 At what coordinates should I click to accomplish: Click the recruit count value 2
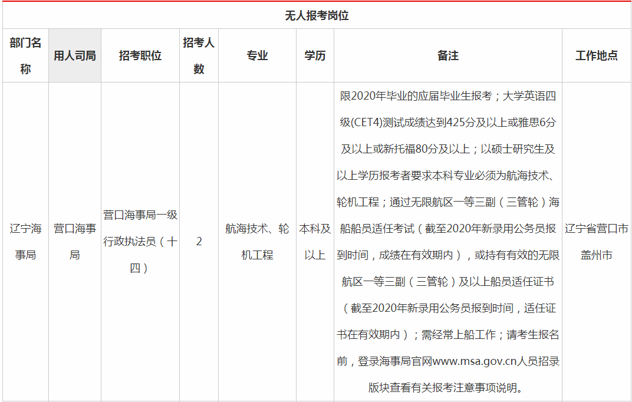pyautogui.click(x=199, y=242)
